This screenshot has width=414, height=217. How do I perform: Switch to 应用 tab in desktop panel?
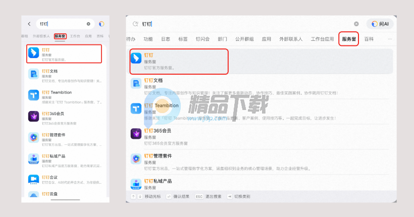[x=267, y=39]
